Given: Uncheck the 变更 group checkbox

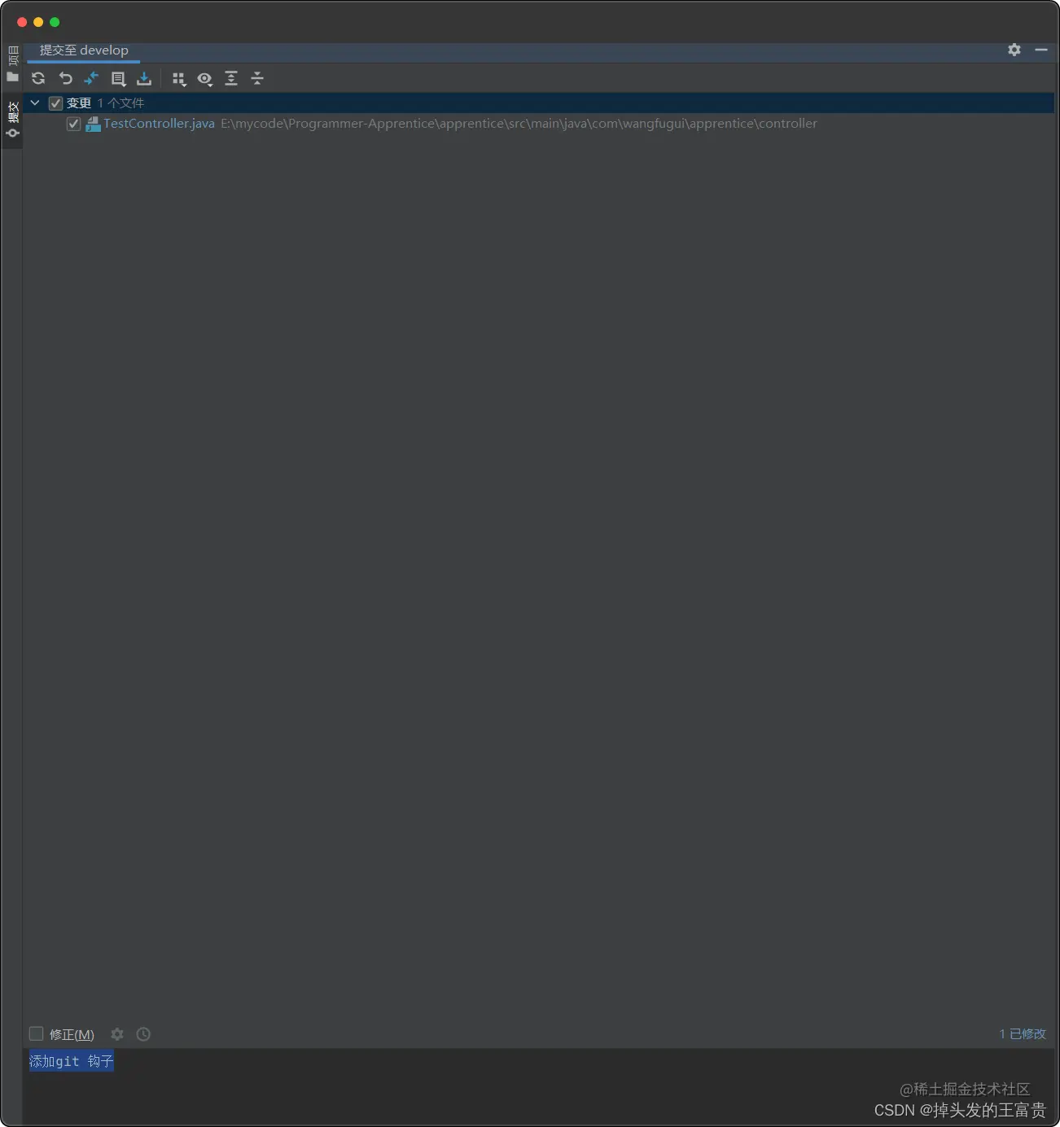Looking at the screenshot, I should [55, 103].
